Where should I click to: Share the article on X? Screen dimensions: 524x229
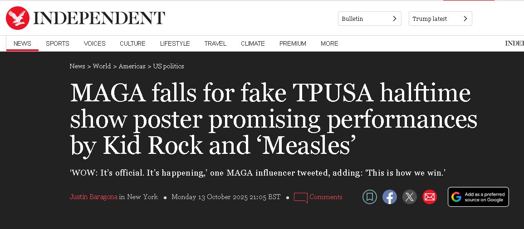410,197
